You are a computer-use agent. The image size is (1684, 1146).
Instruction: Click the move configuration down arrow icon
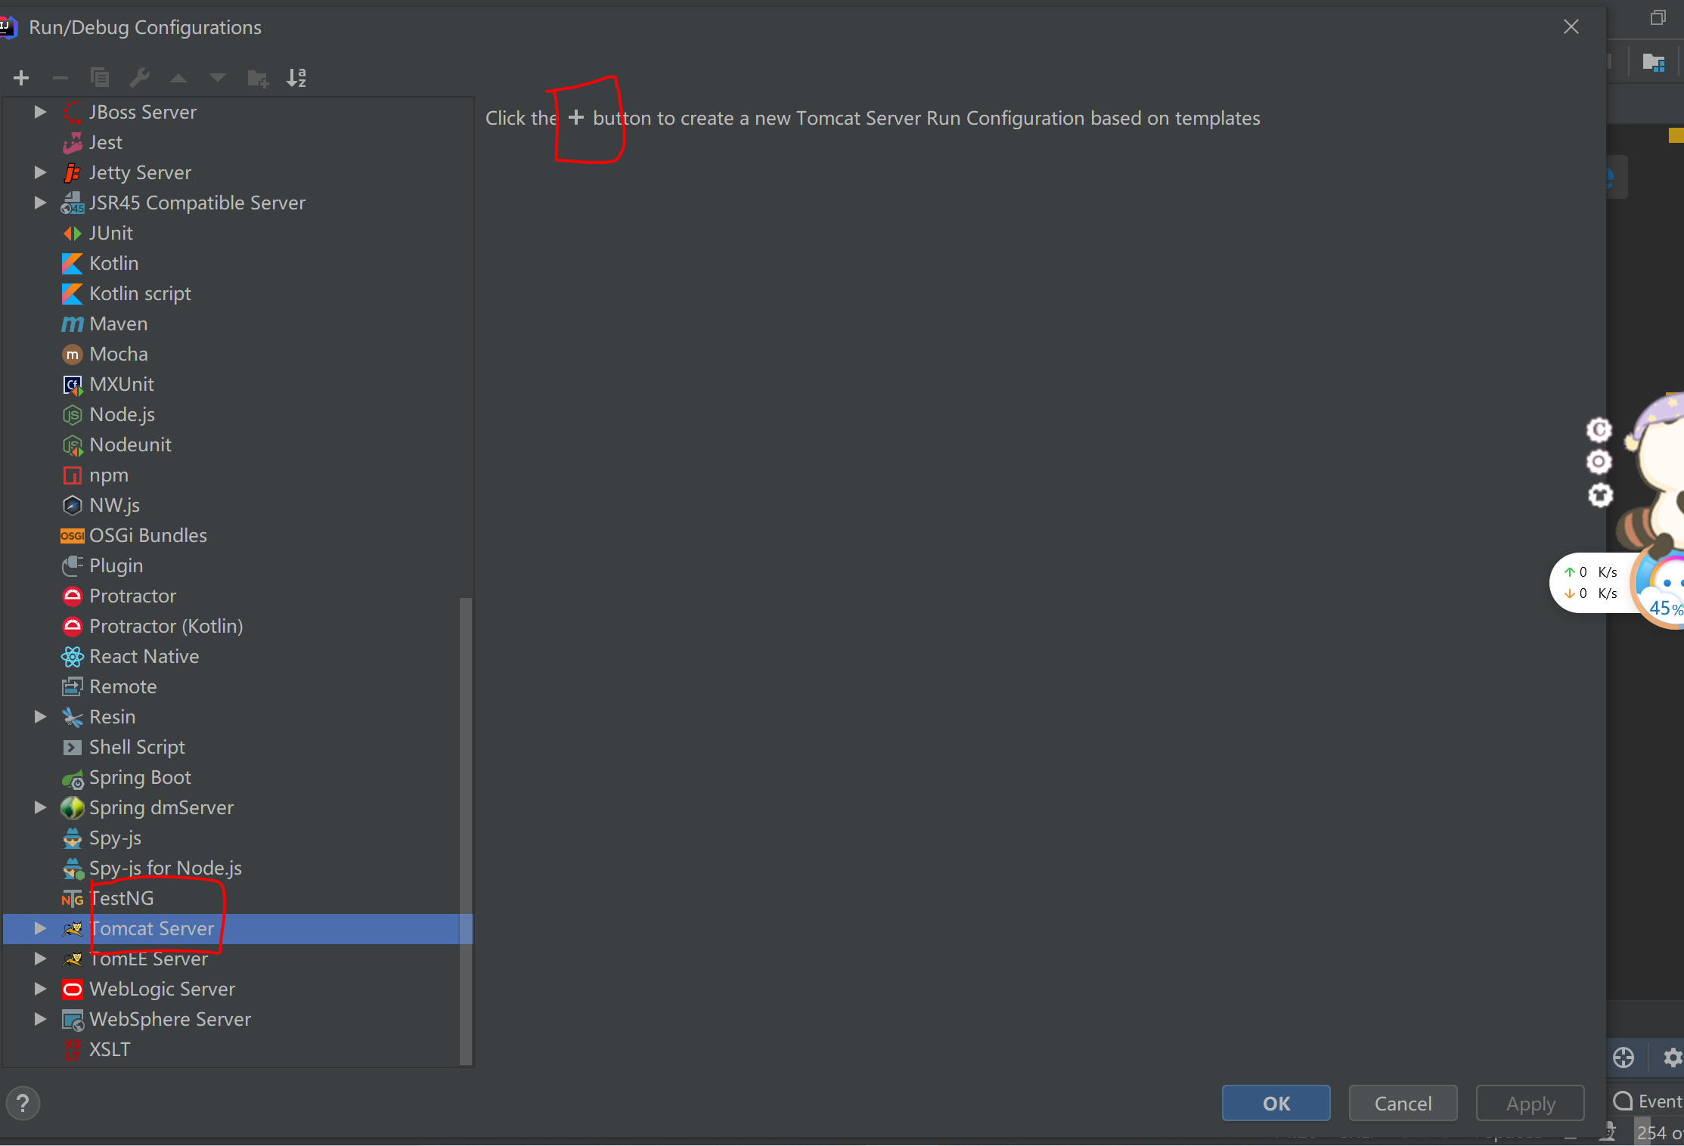pos(218,78)
